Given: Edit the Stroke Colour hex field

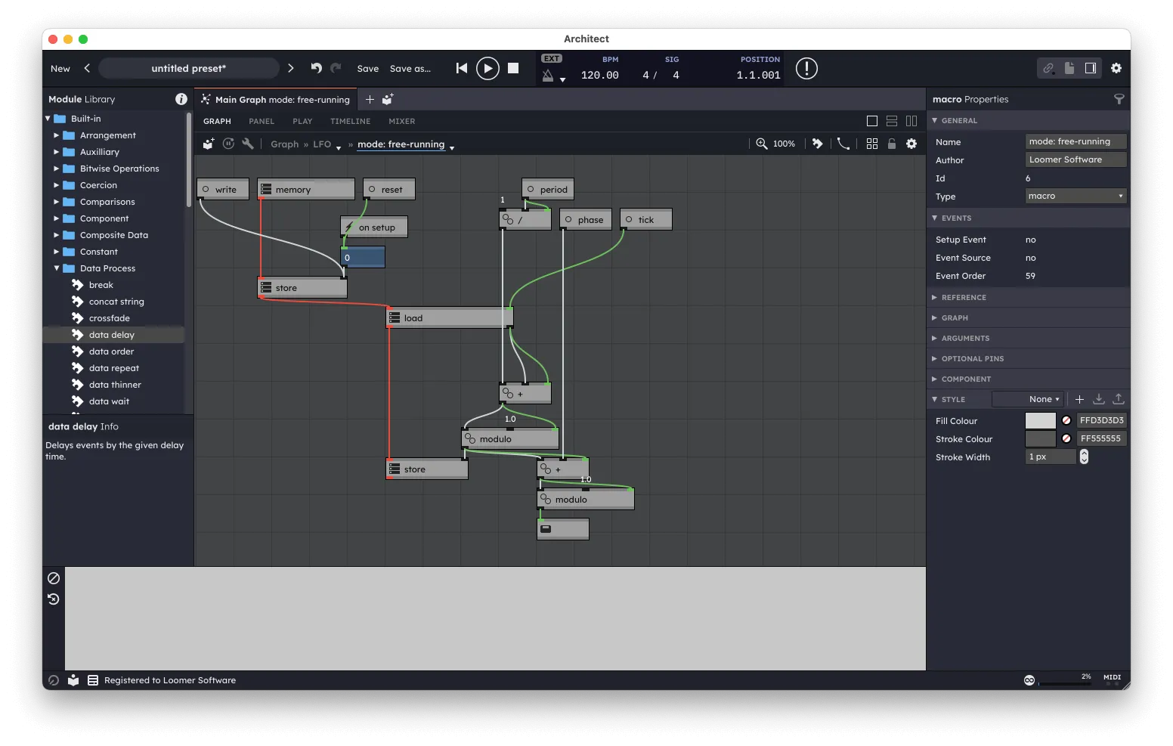Looking at the screenshot, I should (x=1102, y=438).
